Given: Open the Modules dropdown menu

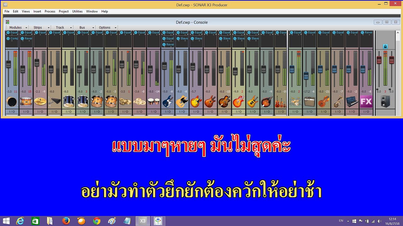Looking at the screenshot, I should 18,28.
